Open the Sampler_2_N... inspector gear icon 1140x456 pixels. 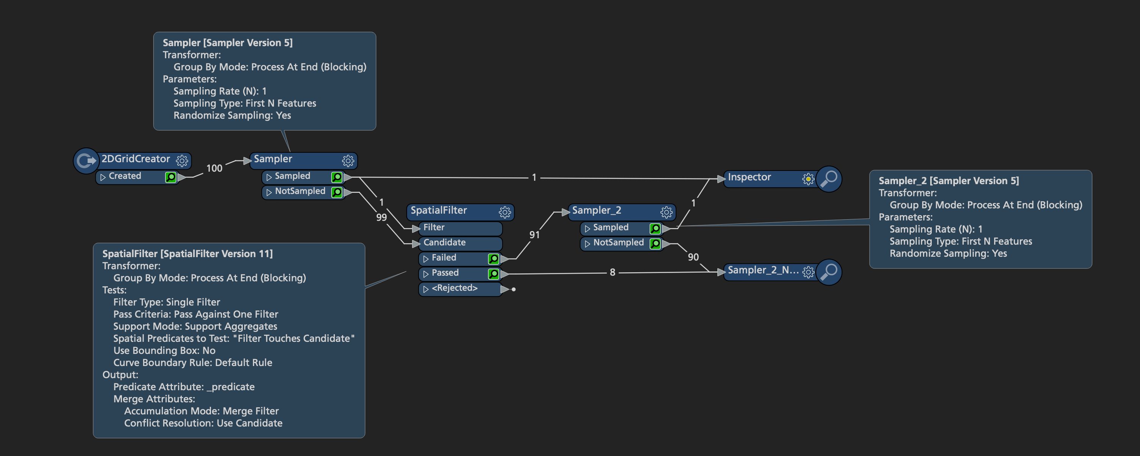pos(808,272)
